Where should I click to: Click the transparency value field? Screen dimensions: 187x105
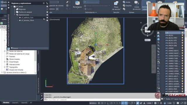(x=57, y=9)
